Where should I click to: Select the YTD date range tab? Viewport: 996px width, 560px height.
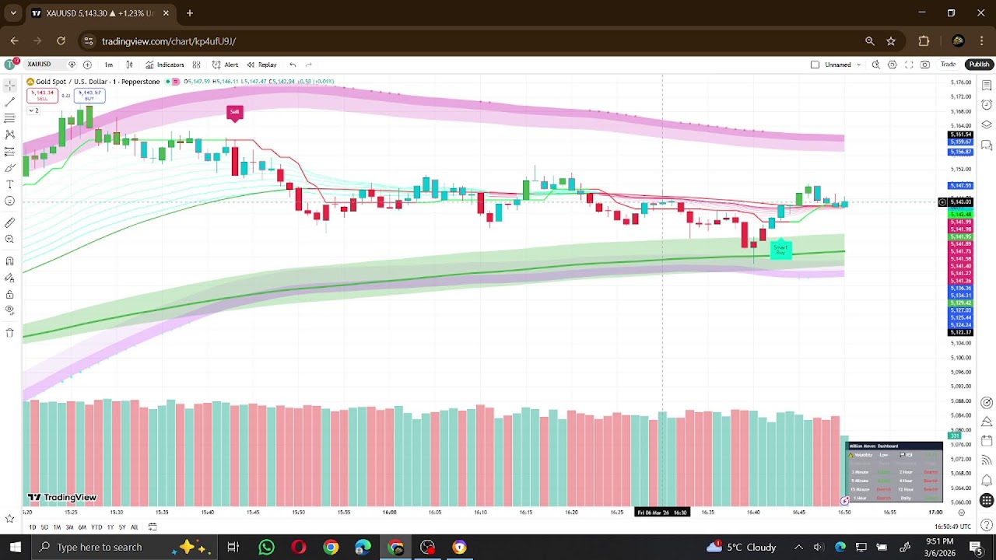[96, 527]
